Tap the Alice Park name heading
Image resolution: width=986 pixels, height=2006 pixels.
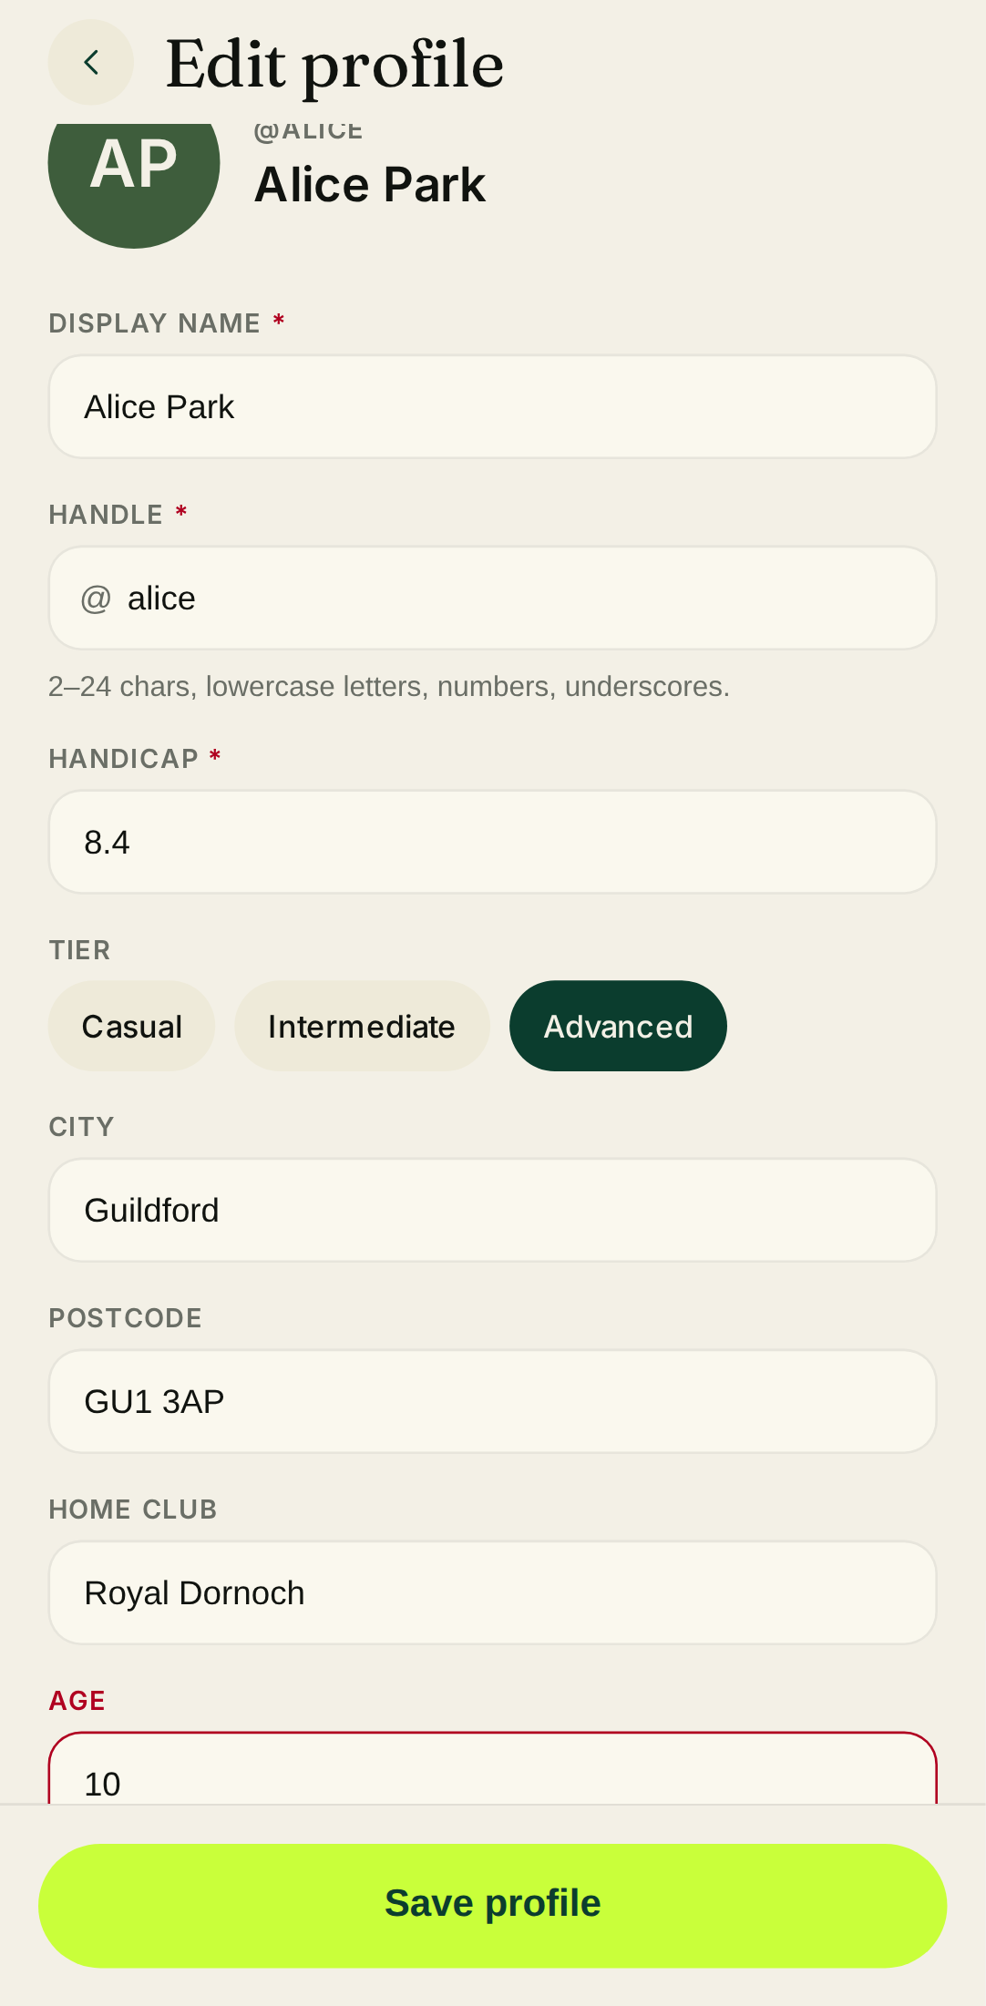click(370, 185)
